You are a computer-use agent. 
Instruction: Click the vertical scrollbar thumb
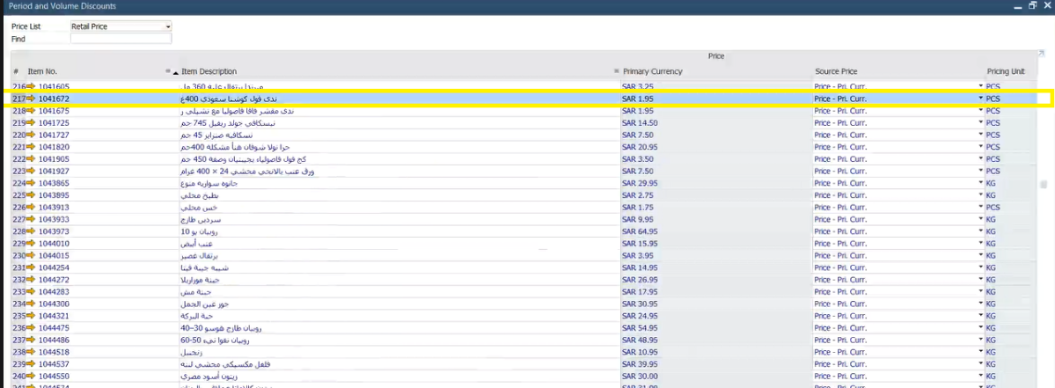tap(1044, 184)
